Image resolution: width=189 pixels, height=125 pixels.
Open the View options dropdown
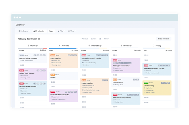pyautogui.click(x=72, y=31)
